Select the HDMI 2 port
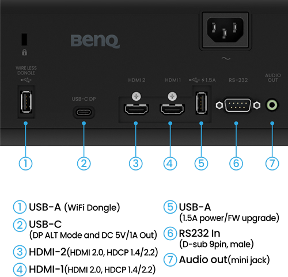The image size is (288, 277). (x=136, y=109)
